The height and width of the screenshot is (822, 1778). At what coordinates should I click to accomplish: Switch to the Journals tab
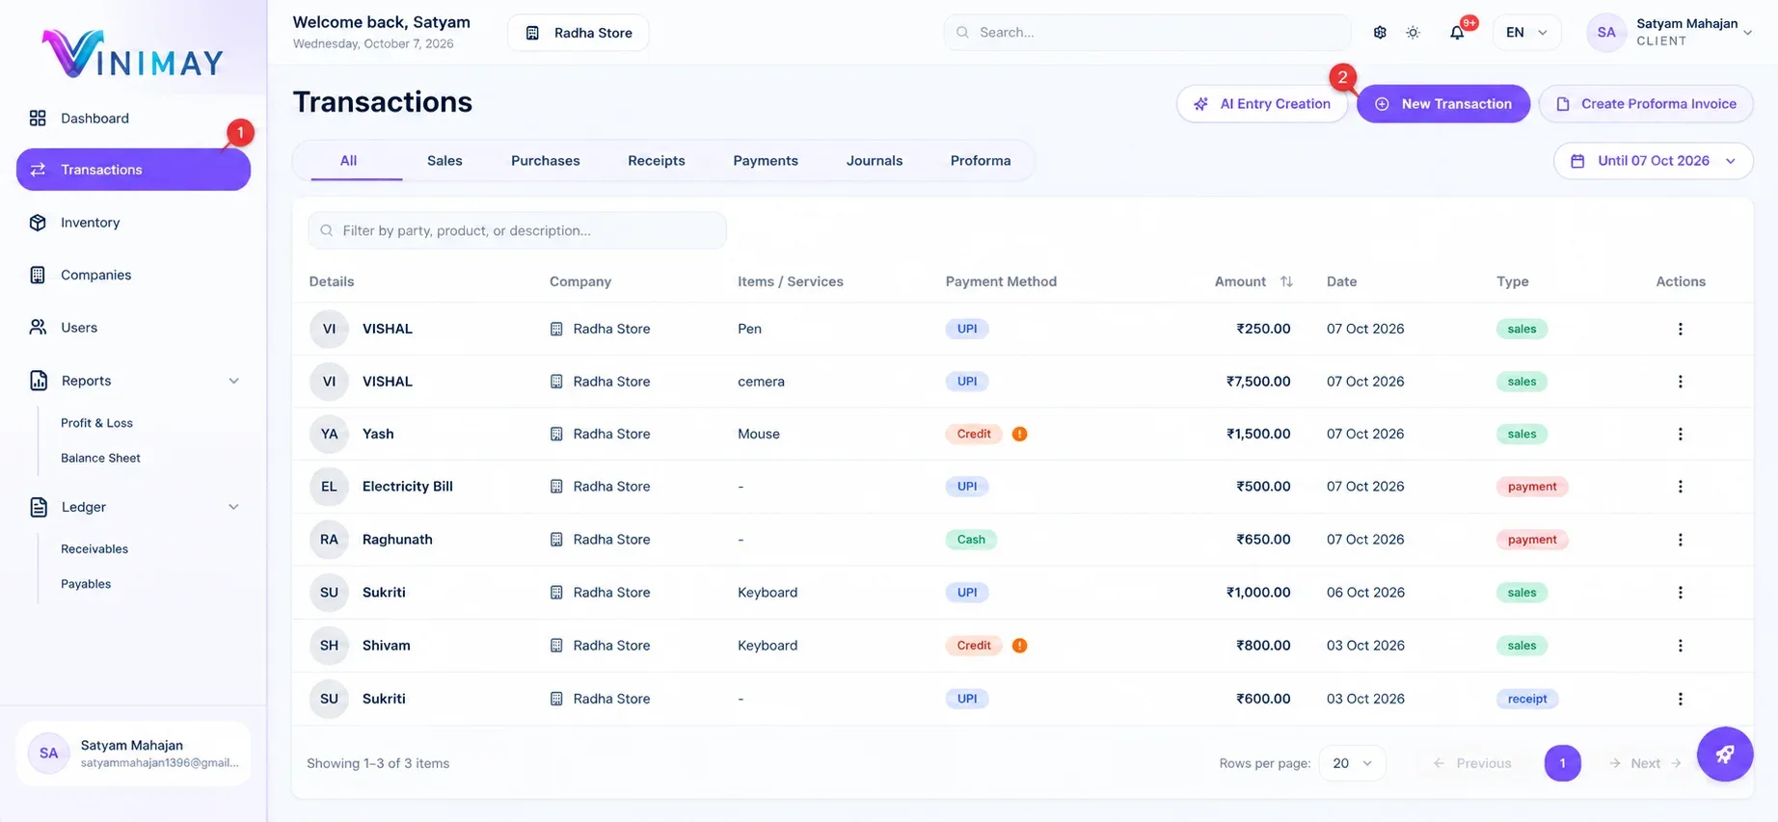click(x=874, y=161)
